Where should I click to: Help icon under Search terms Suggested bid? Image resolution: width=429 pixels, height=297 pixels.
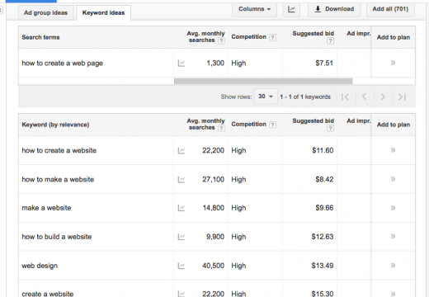point(330,41)
